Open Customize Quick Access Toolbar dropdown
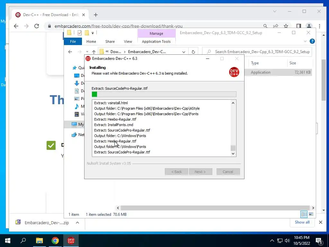This screenshot has width=329, height=247. tap(93, 33)
